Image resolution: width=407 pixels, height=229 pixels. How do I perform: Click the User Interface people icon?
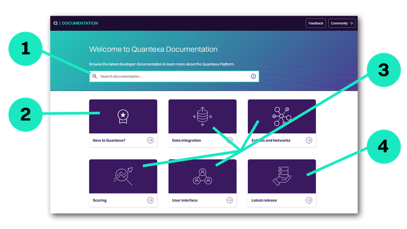click(203, 176)
